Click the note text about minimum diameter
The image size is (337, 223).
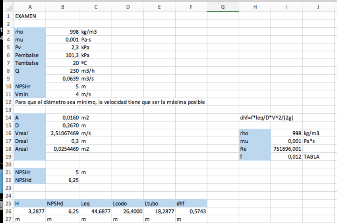click(x=110, y=102)
